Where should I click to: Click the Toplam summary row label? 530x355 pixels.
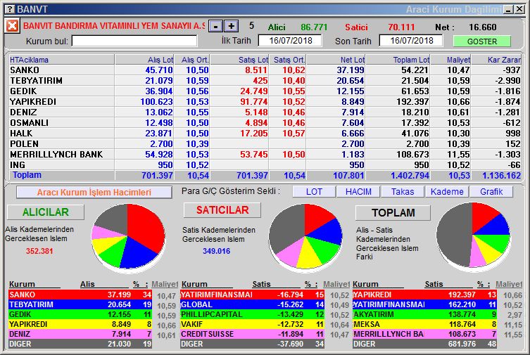point(27,175)
